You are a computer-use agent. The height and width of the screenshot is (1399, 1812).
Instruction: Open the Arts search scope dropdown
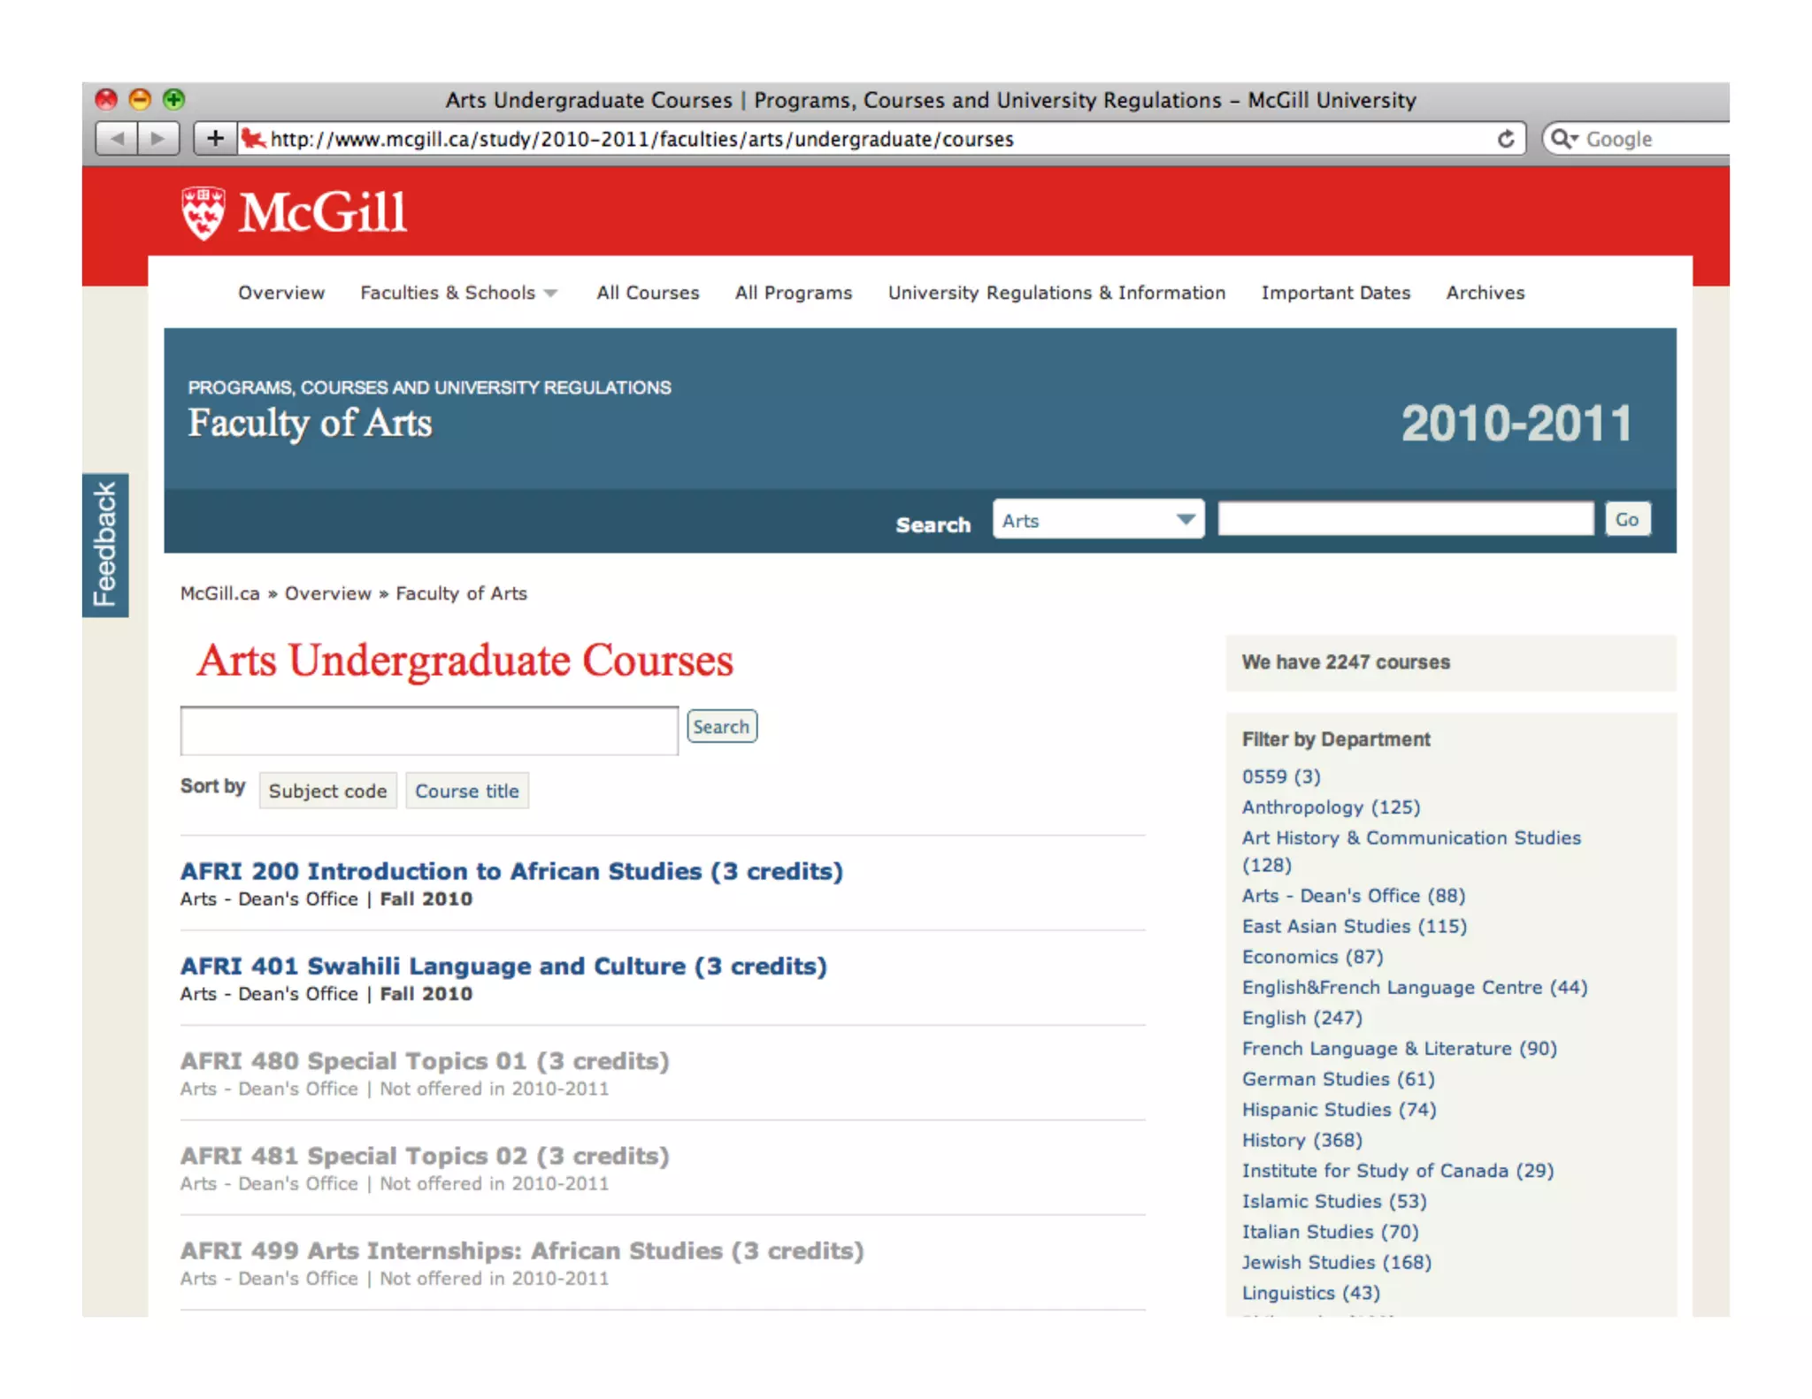coord(1098,520)
